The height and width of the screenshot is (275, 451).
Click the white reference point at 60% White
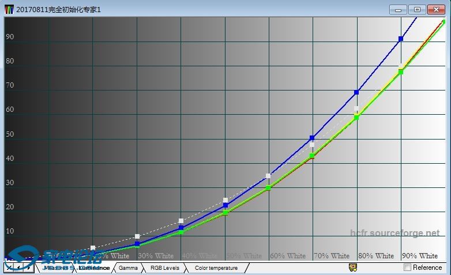click(268, 176)
